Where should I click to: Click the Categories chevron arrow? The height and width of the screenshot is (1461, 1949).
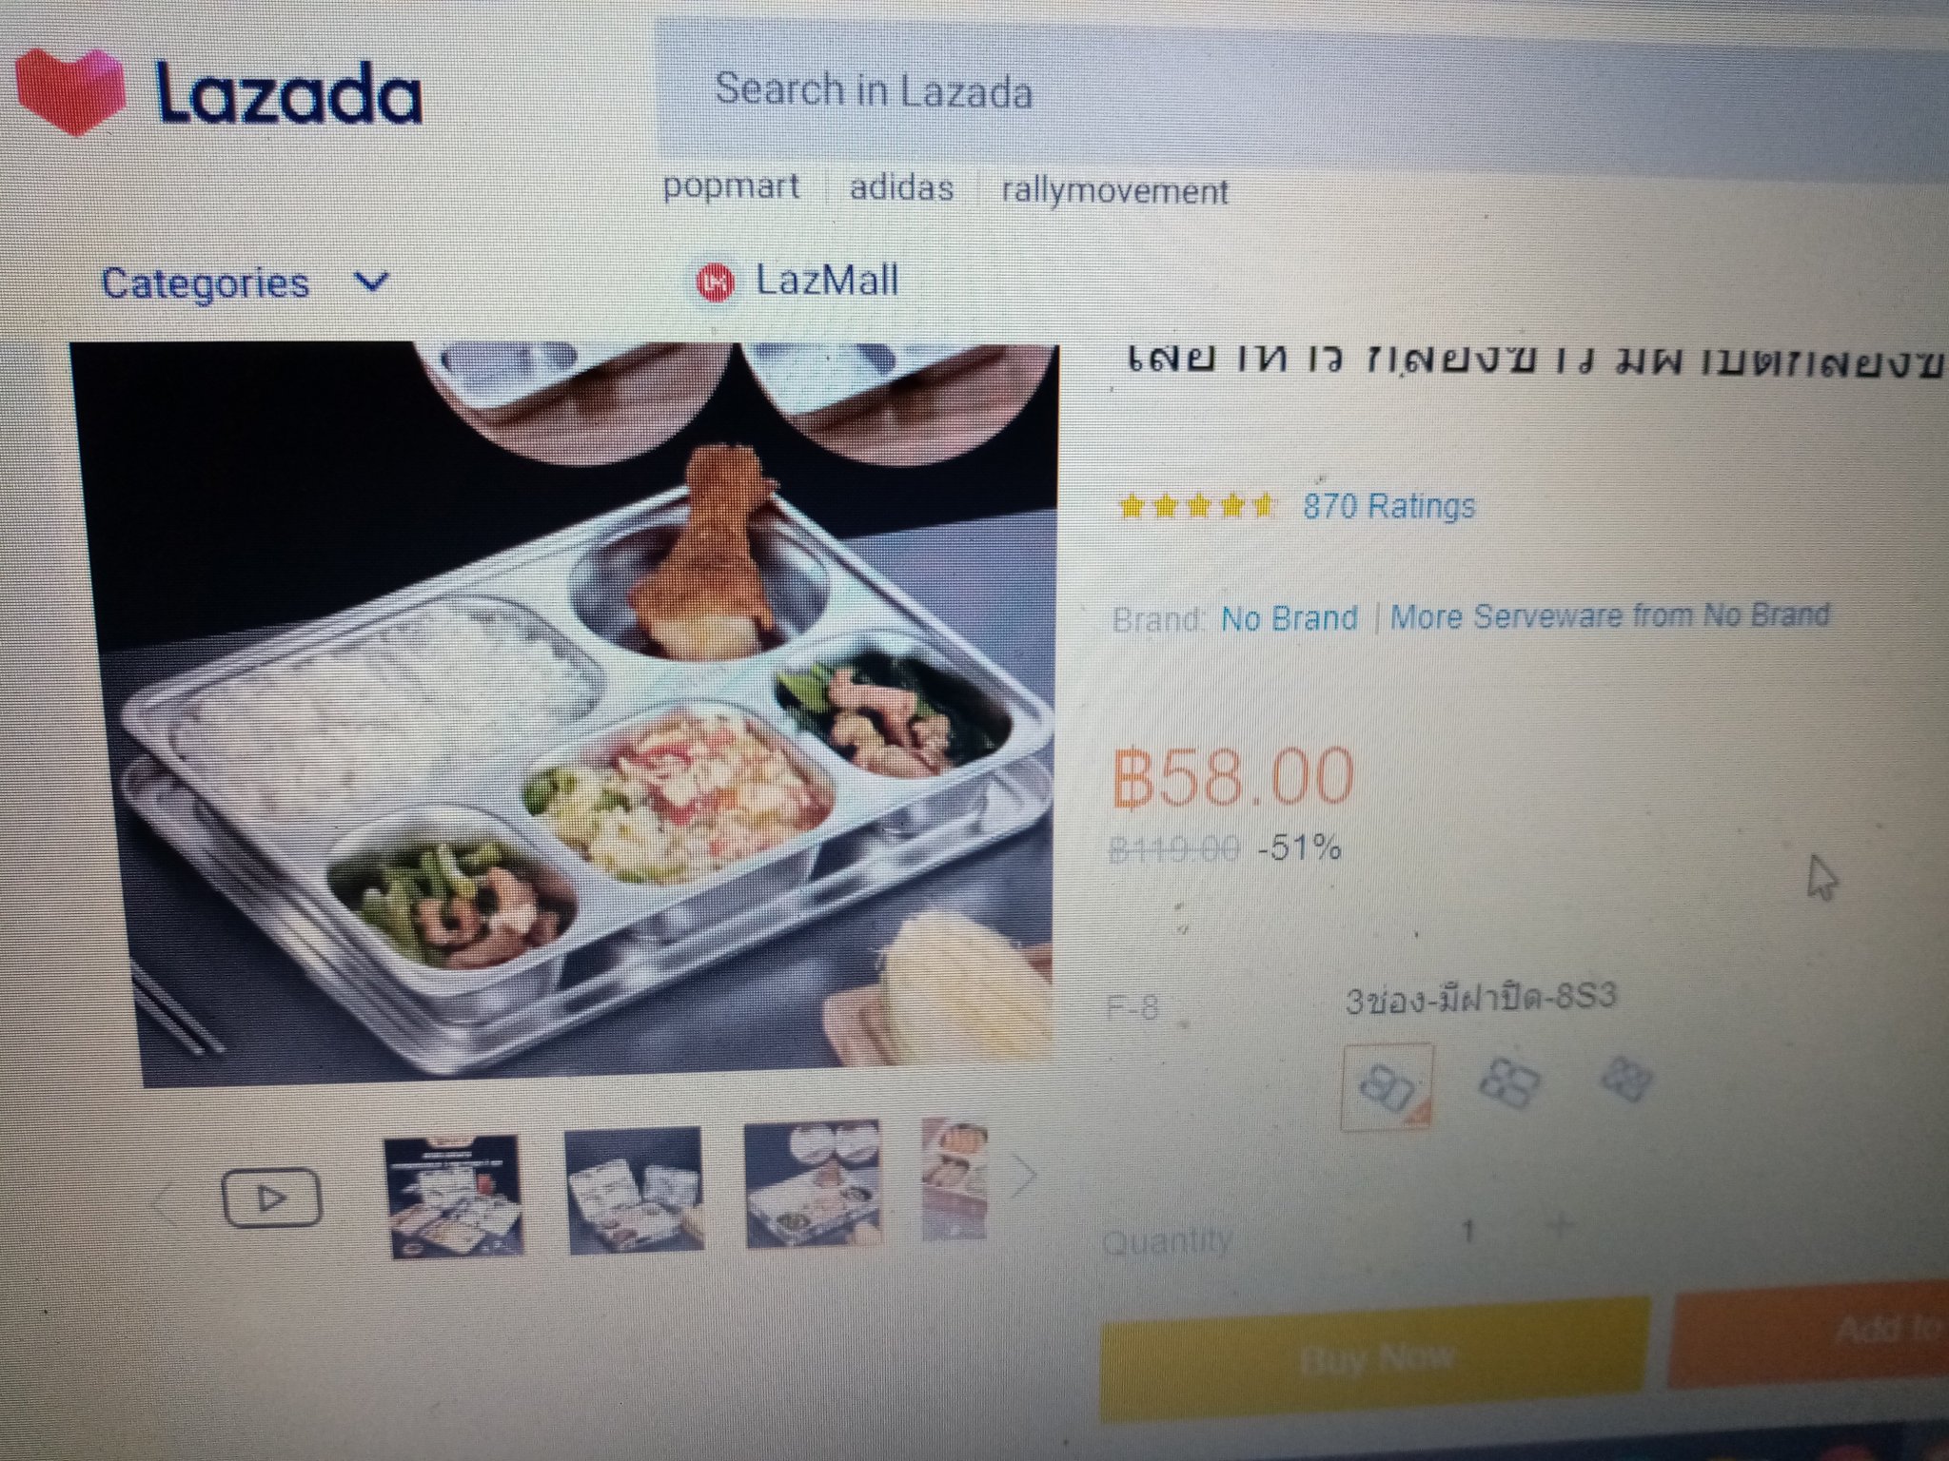tap(371, 282)
